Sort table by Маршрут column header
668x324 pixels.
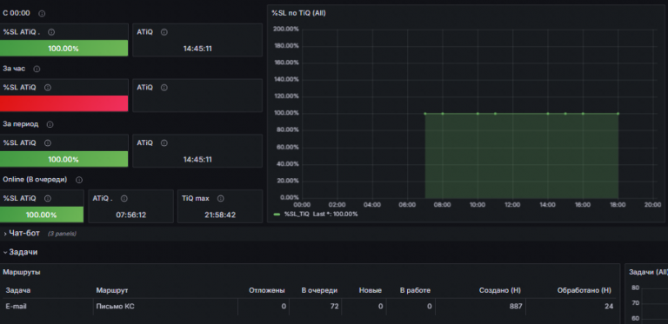pos(112,290)
